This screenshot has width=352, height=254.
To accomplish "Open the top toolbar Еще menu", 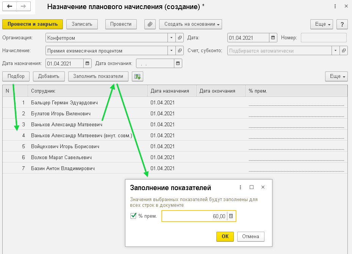I will tap(322, 24).
